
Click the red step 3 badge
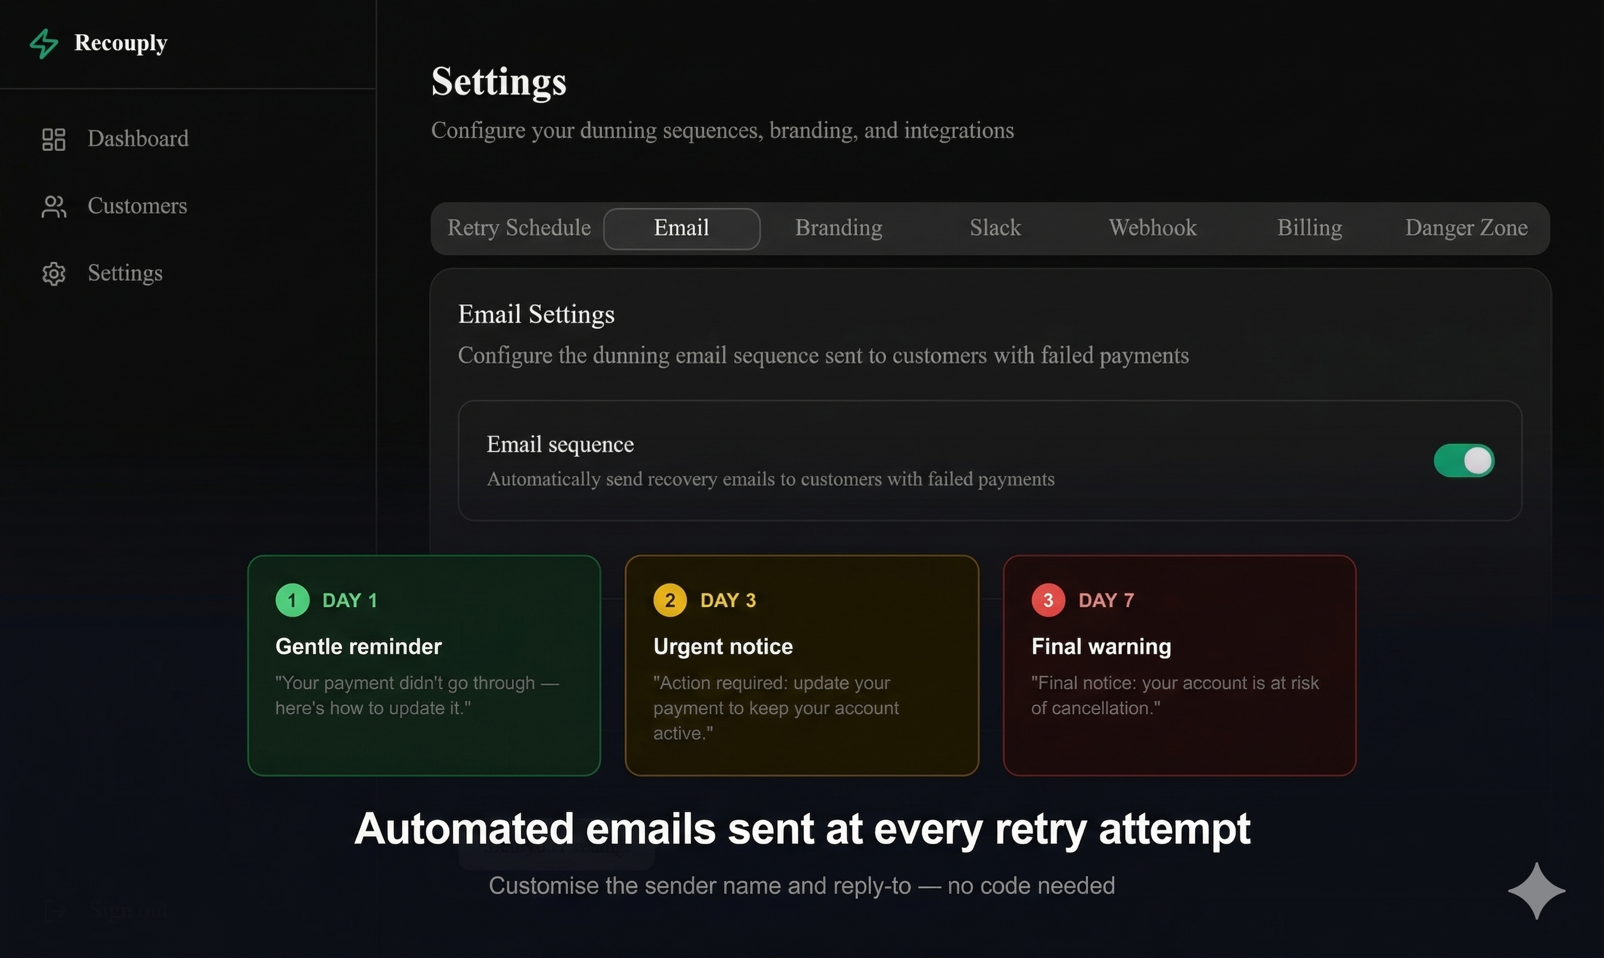click(x=1048, y=601)
